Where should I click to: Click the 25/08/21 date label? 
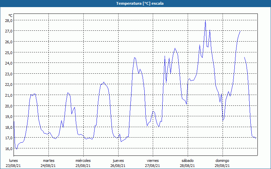coord(83,166)
